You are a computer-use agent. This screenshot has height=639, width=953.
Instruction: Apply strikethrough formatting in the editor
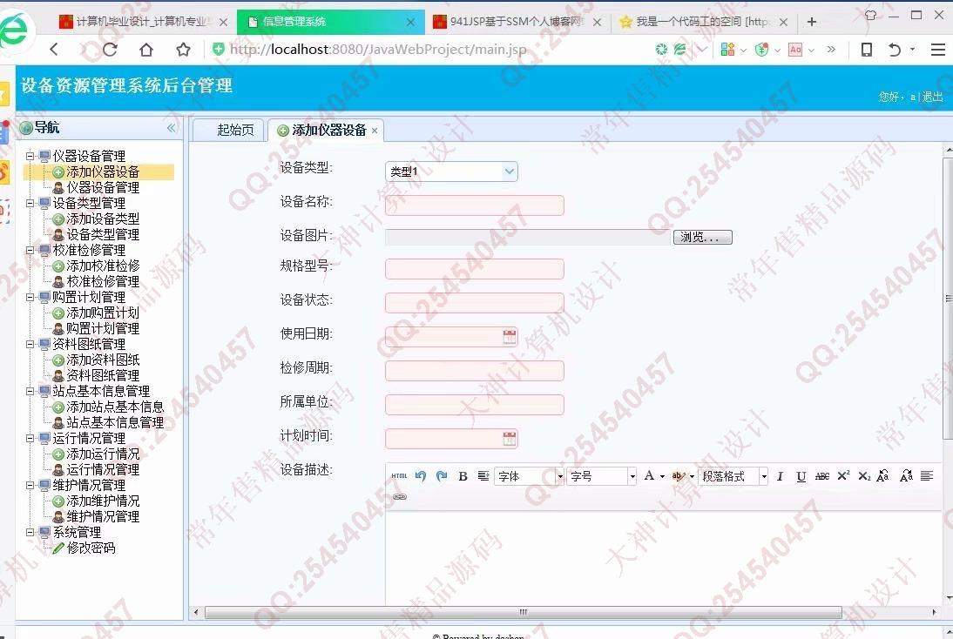(x=822, y=476)
